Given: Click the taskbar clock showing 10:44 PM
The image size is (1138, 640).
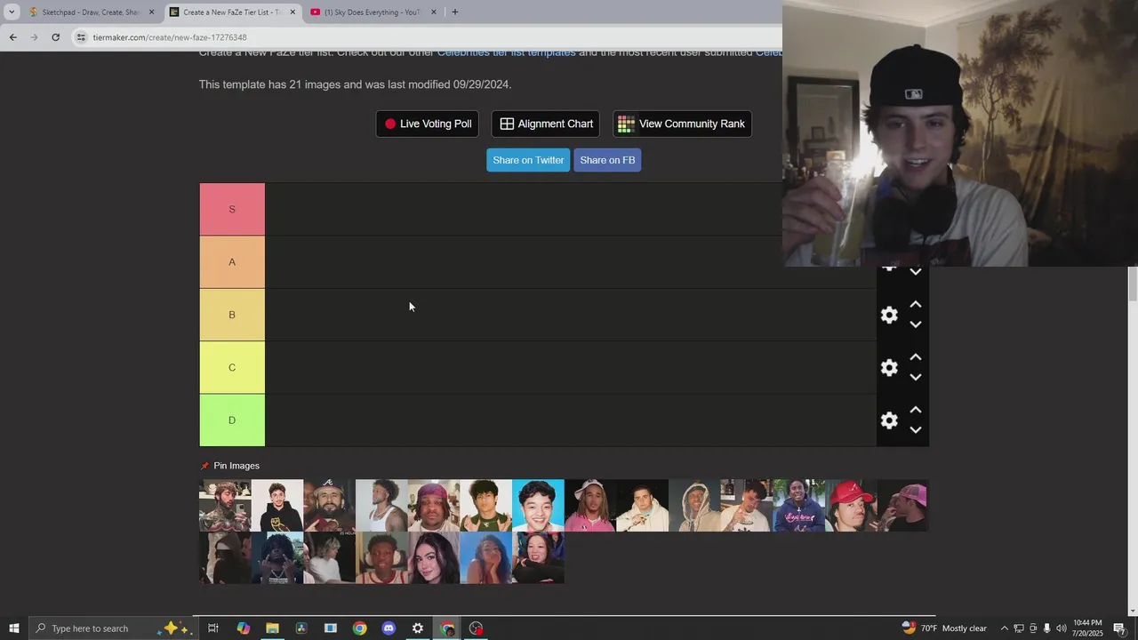Looking at the screenshot, I should pyautogui.click(x=1087, y=628).
